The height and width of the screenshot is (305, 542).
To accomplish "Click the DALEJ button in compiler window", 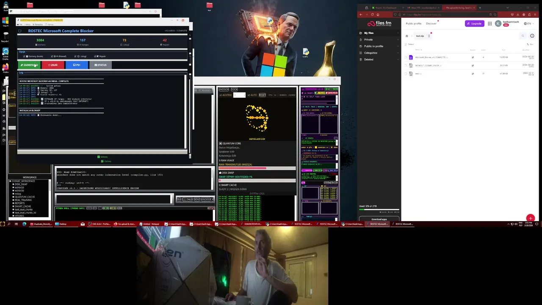I will point(189,199).
